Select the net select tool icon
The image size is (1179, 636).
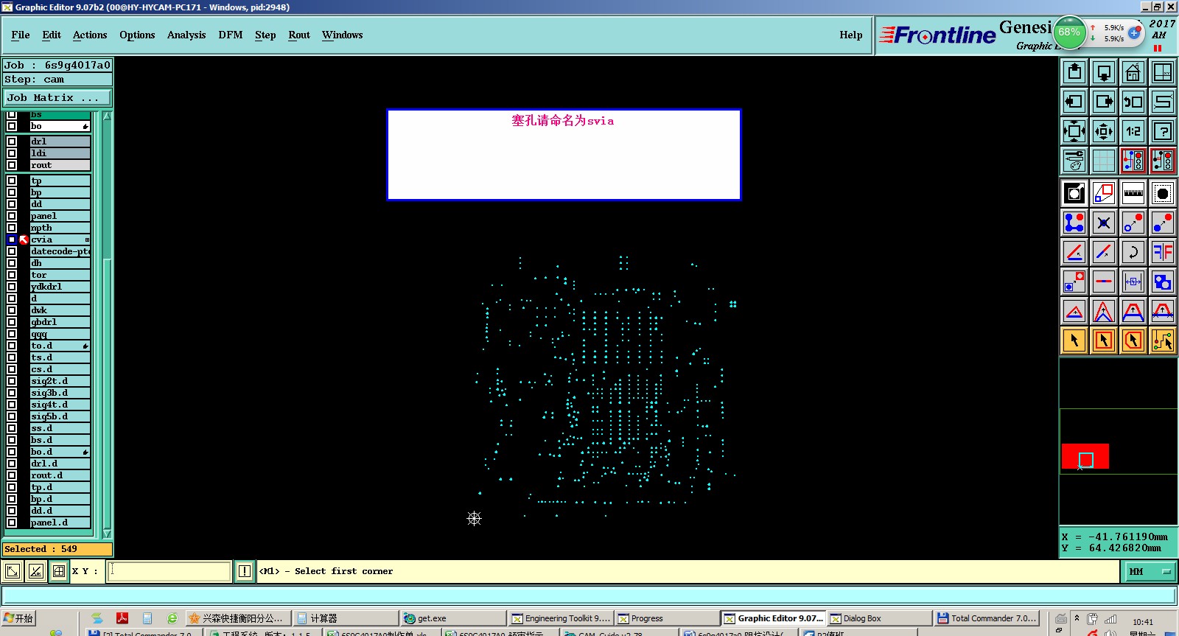pyautogui.click(x=1163, y=340)
